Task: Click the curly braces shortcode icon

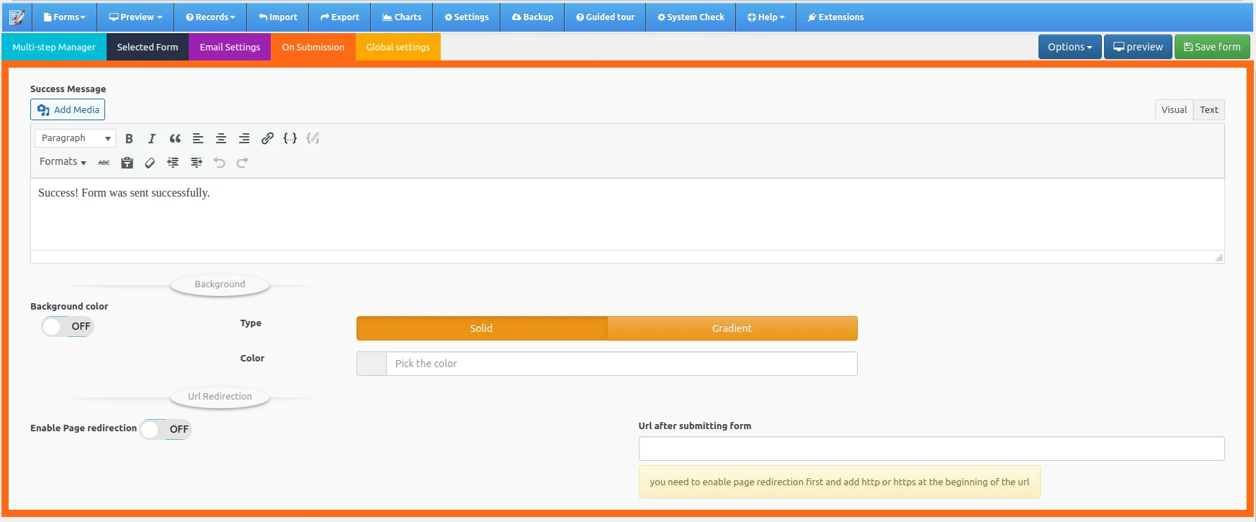Action: click(x=290, y=138)
